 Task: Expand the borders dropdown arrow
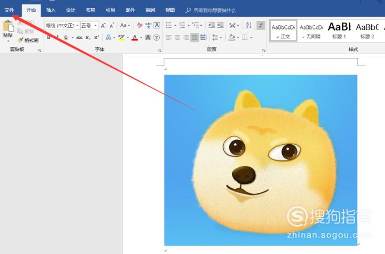251,38
